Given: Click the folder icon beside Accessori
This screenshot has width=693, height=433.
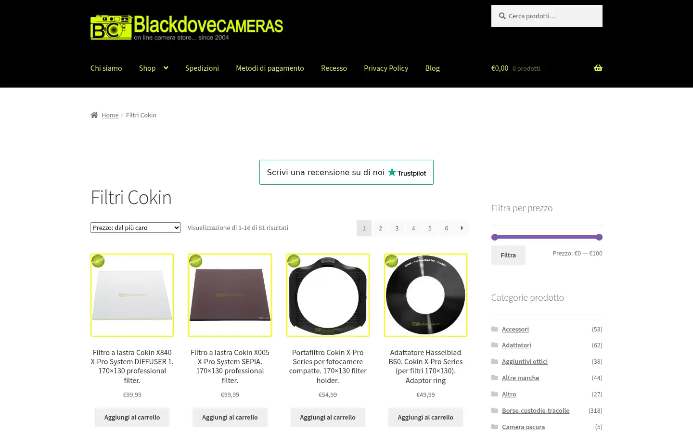Looking at the screenshot, I should point(495,329).
